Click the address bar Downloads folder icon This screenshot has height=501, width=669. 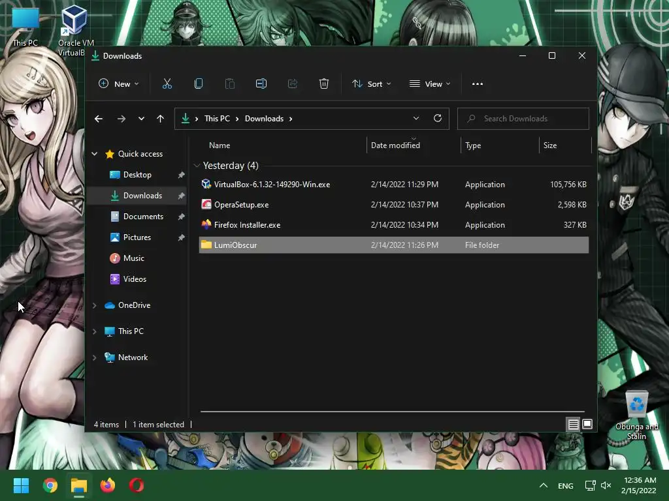click(186, 119)
